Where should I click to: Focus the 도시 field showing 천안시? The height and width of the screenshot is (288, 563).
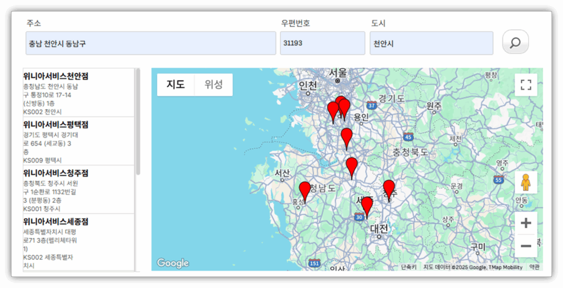(x=431, y=43)
